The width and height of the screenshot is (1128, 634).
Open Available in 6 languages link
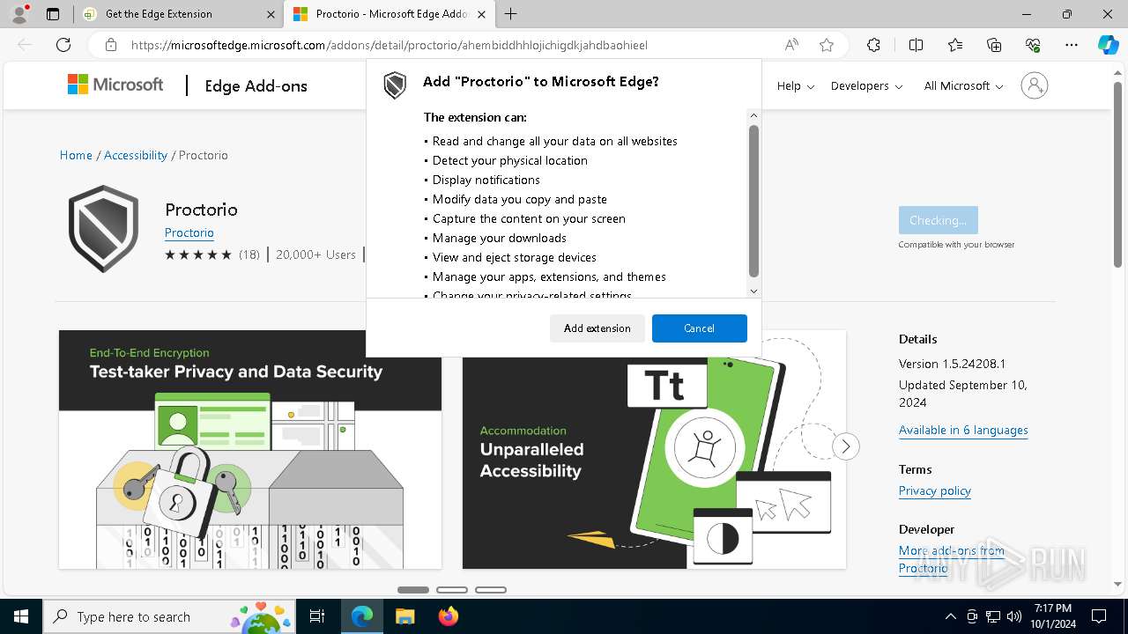click(963, 430)
